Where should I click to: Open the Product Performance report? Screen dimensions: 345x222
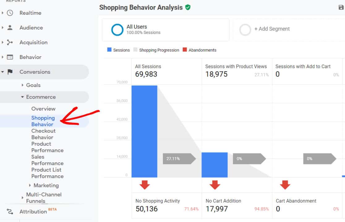[x=47, y=147]
